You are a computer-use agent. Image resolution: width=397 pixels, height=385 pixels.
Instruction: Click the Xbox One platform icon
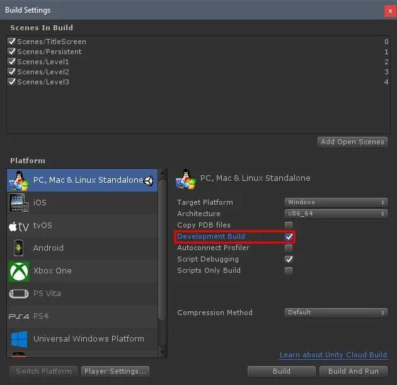[19, 272]
